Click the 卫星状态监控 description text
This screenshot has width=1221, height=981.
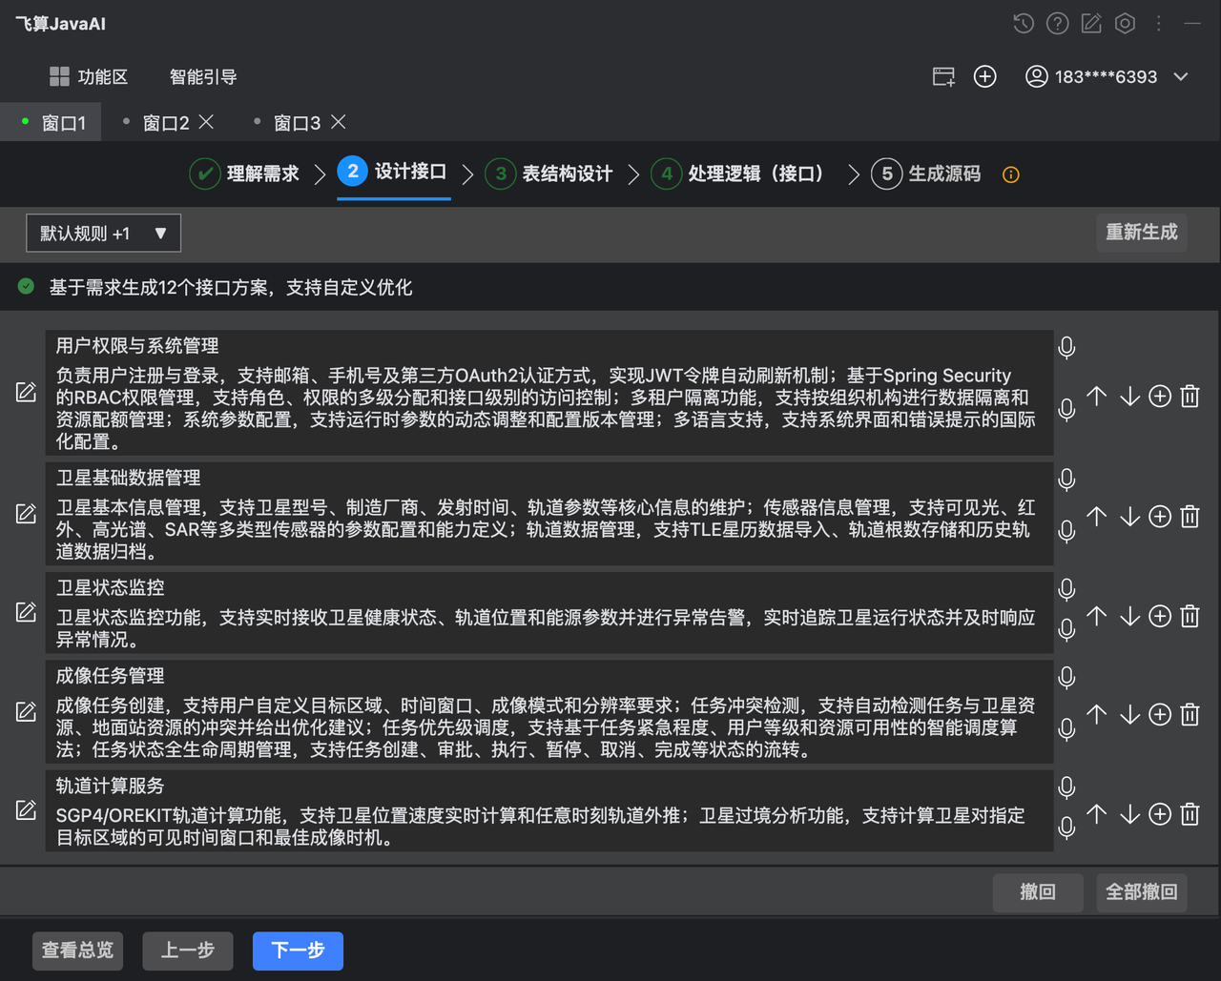546,628
